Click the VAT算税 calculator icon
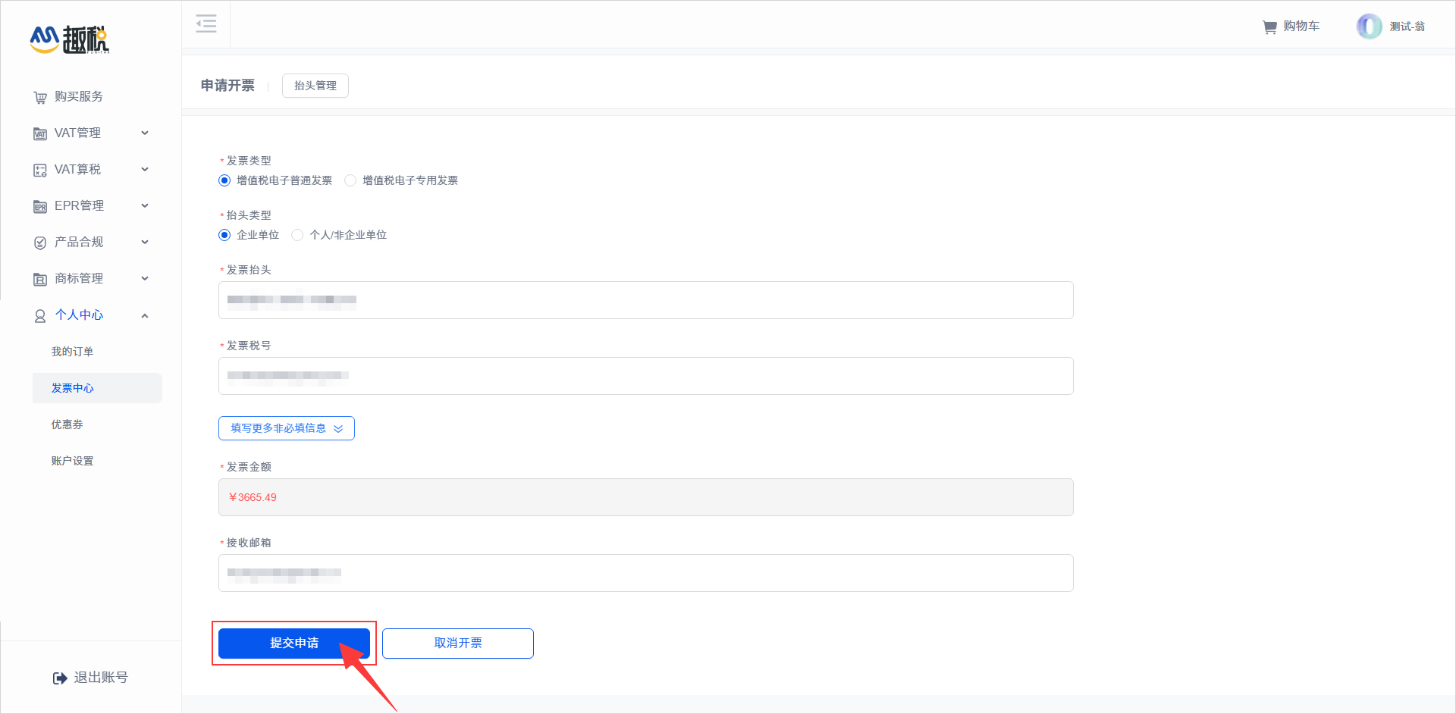1456x714 pixels. coord(40,171)
